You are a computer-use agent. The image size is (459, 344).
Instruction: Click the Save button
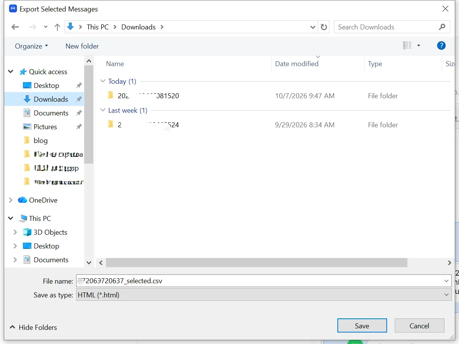pos(362,326)
